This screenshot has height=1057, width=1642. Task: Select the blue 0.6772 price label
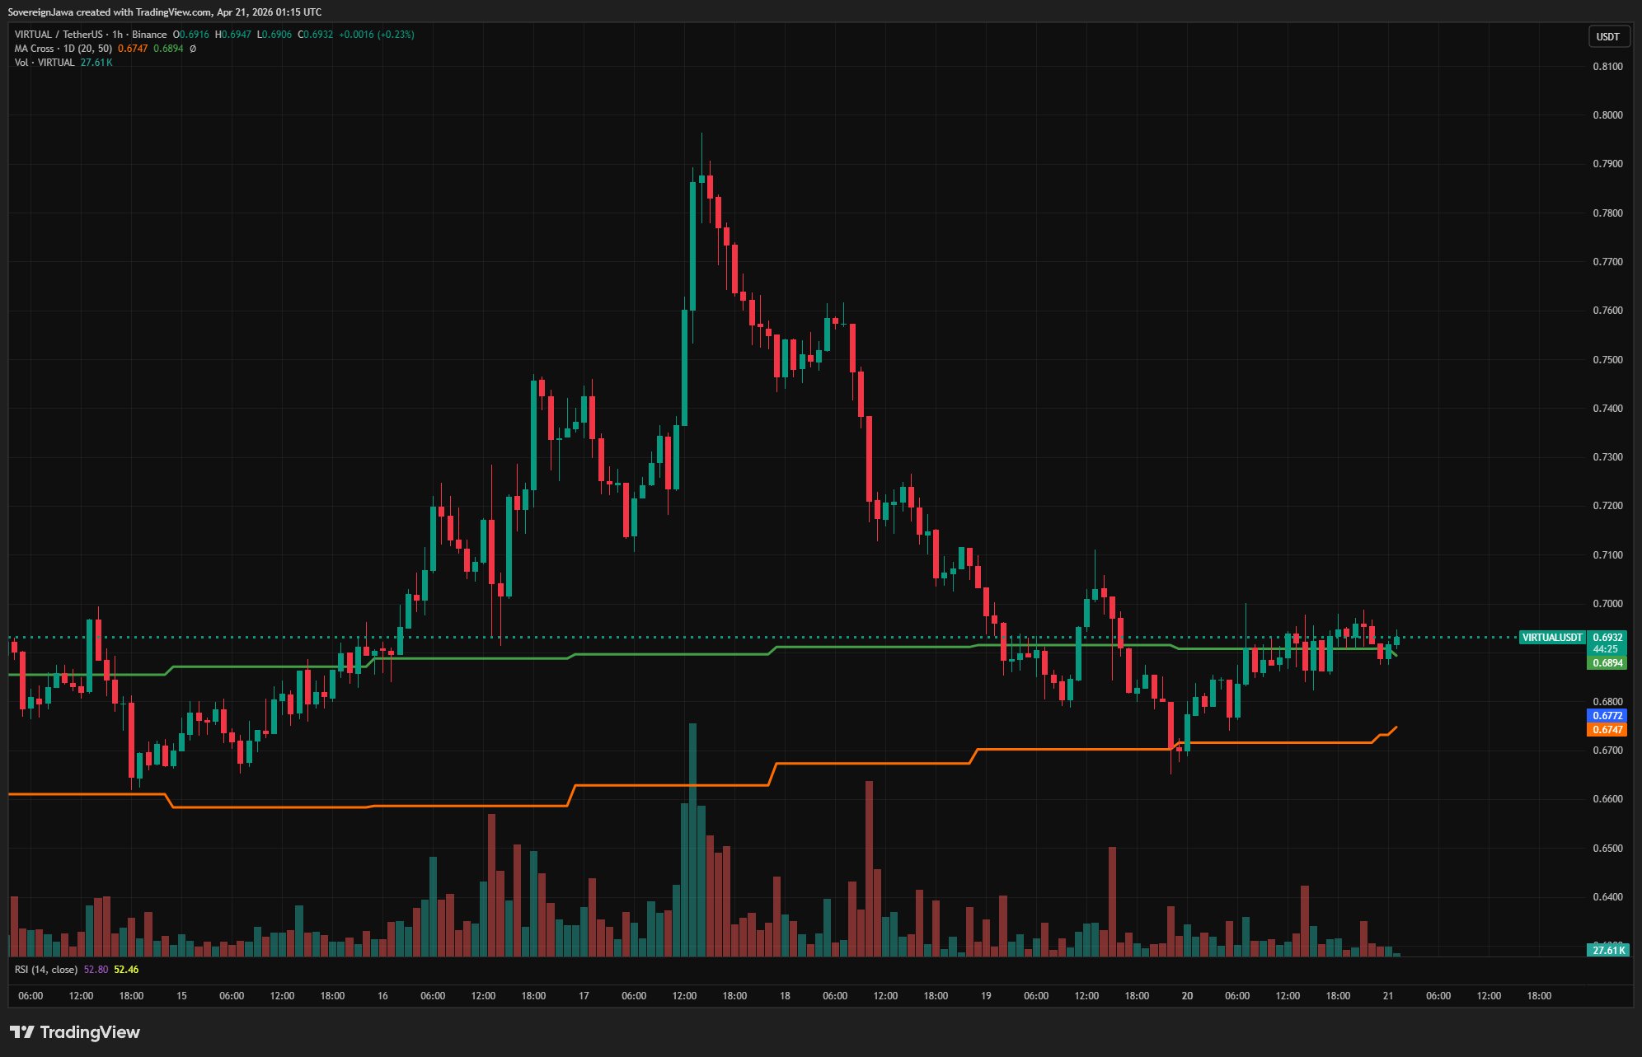coord(1607,716)
